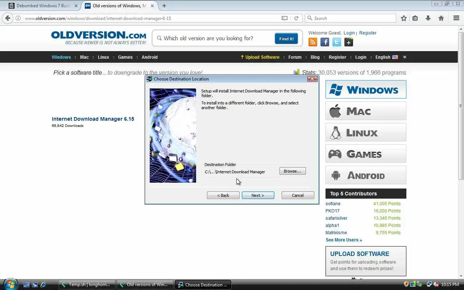The image size is (464, 290).
Task: Show bookmarks list icon
Action: point(415,18)
